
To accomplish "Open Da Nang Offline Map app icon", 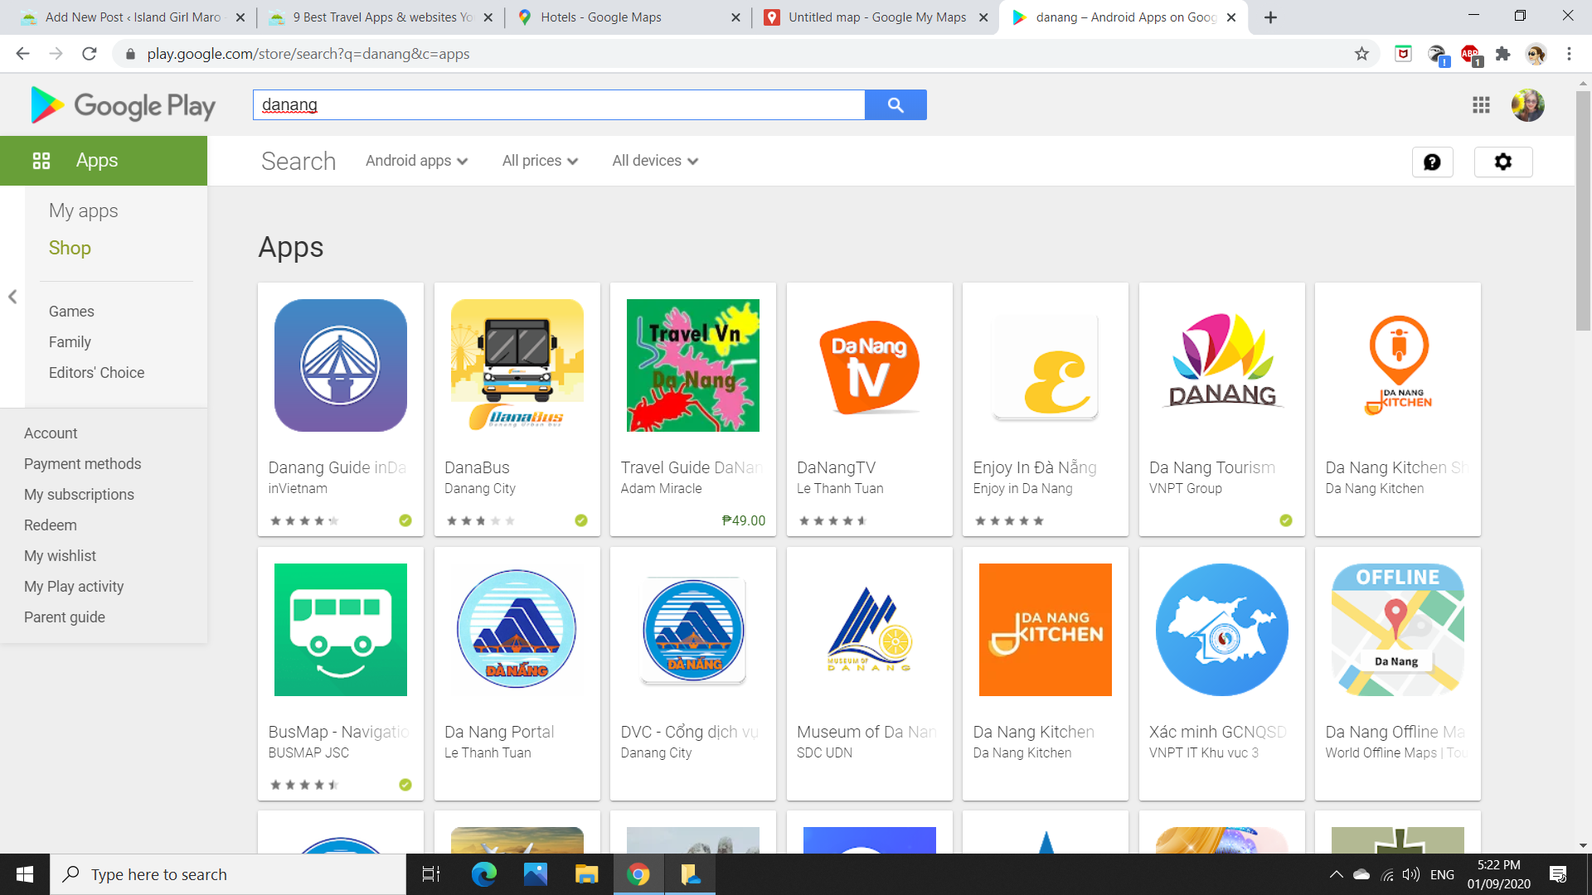I will (1398, 630).
